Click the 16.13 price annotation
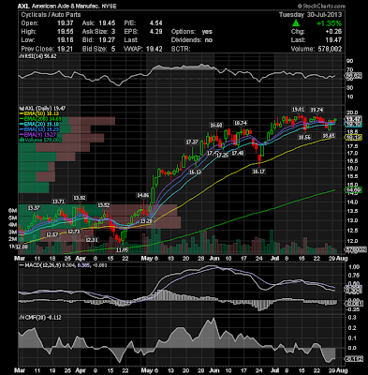368x375 pixels. point(195,172)
